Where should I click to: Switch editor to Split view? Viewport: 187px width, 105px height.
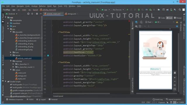(169, 18)
